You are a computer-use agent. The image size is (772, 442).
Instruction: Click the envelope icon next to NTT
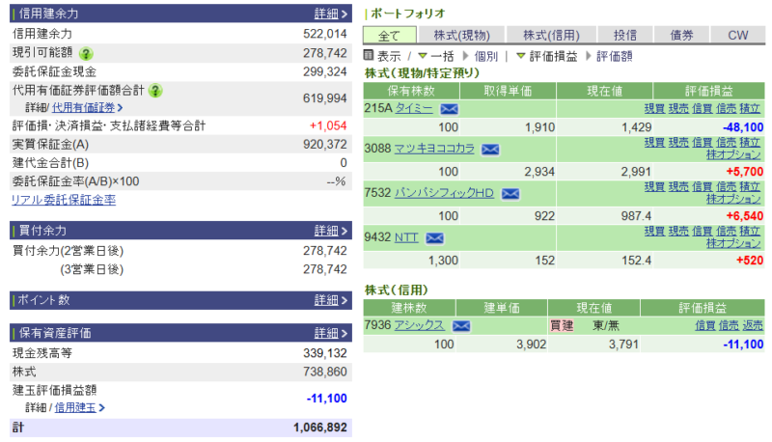click(x=434, y=238)
